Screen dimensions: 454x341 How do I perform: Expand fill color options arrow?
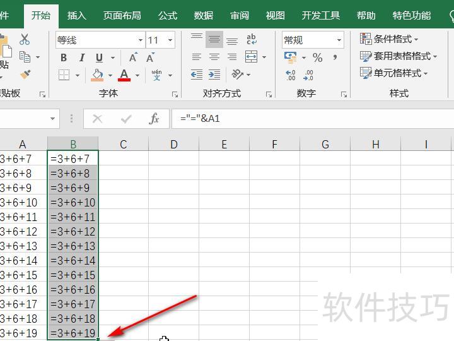110,75
